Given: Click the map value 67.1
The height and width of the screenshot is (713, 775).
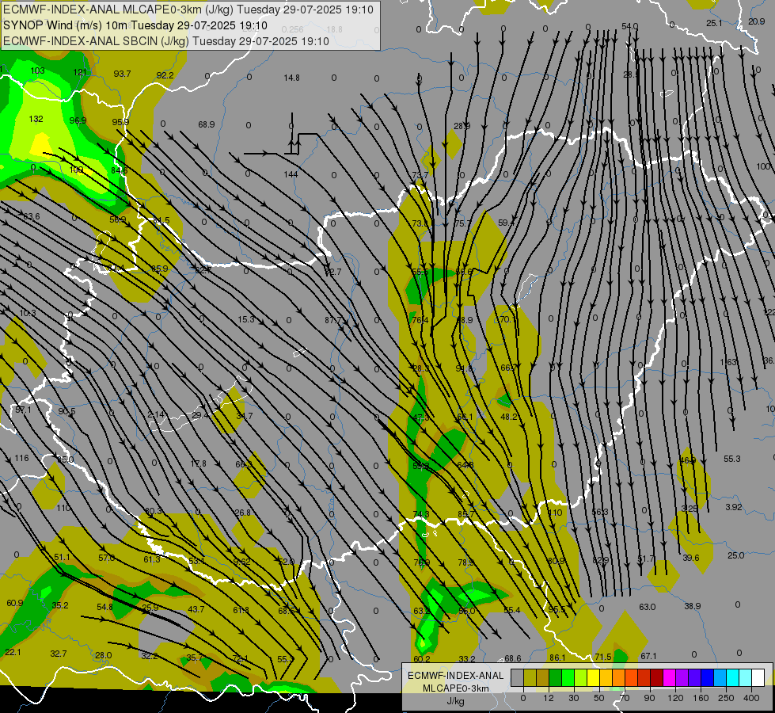Looking at the screenshot, I should click(648, 656).
